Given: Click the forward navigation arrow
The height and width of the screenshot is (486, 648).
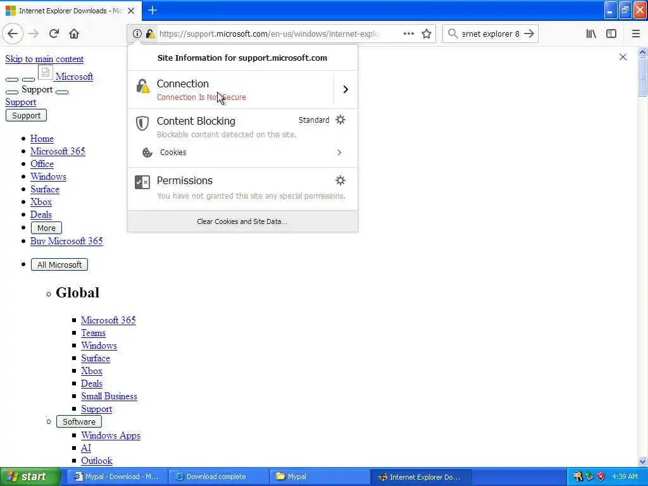Looking at the screenshot, I should click(x=34, y=34).
